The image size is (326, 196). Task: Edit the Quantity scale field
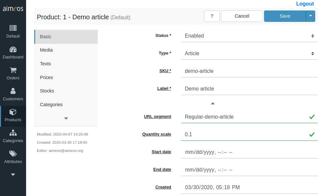click(x=249, y=135)
